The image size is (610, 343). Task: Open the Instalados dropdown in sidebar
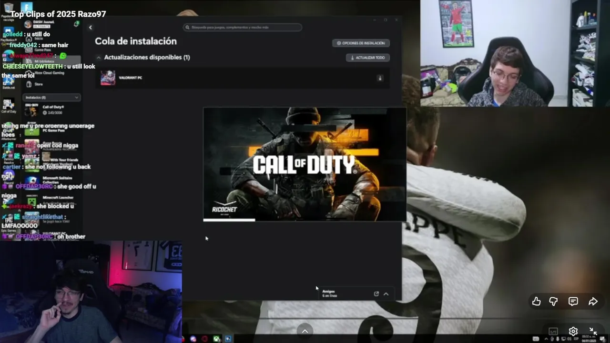pos(51,97)
